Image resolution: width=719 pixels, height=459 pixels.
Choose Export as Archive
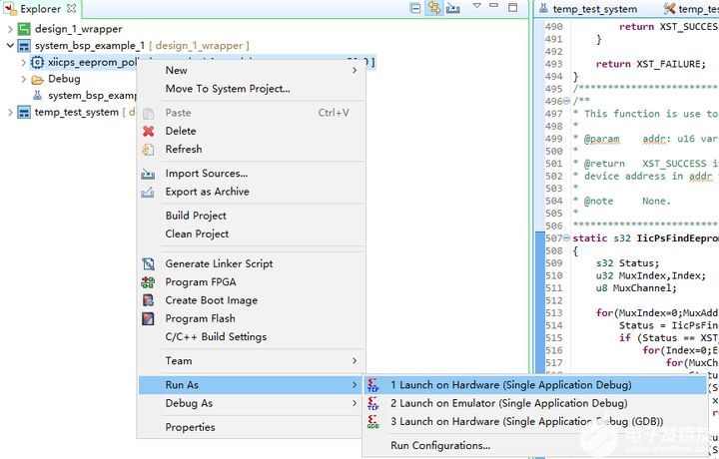252,192
